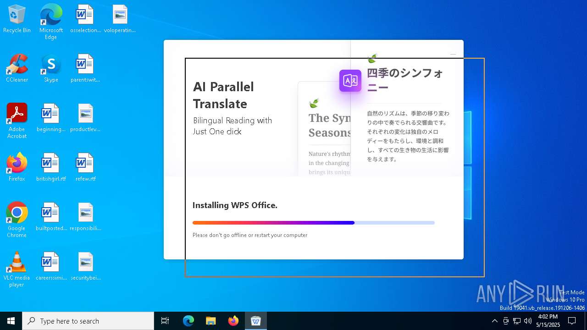Open the Adobe Acrobat desktop shortcut
Screen dimensions: 587x330
pyautogui.click(x=17, y=121)
